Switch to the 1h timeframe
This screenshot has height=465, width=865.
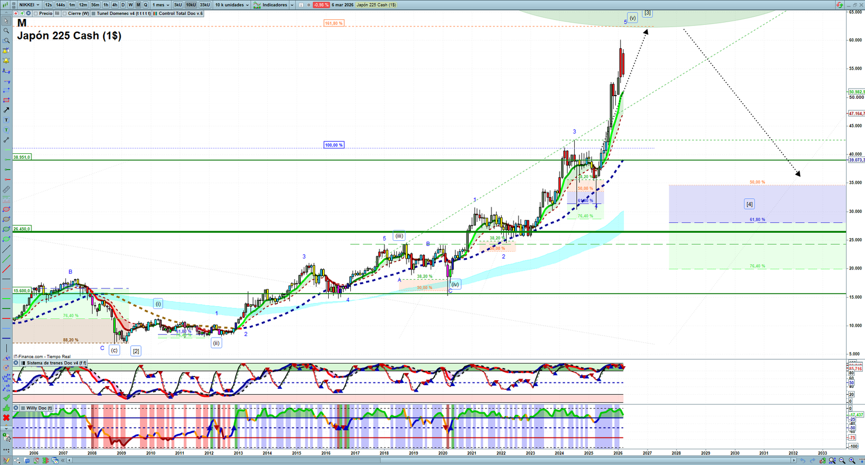106,5
